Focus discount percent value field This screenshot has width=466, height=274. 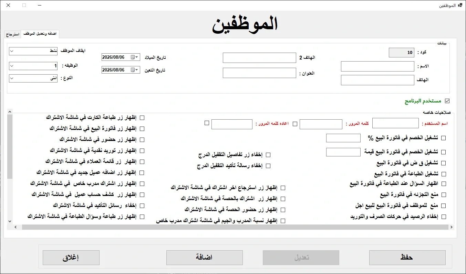pyautogui.click(x=343, y=138)
